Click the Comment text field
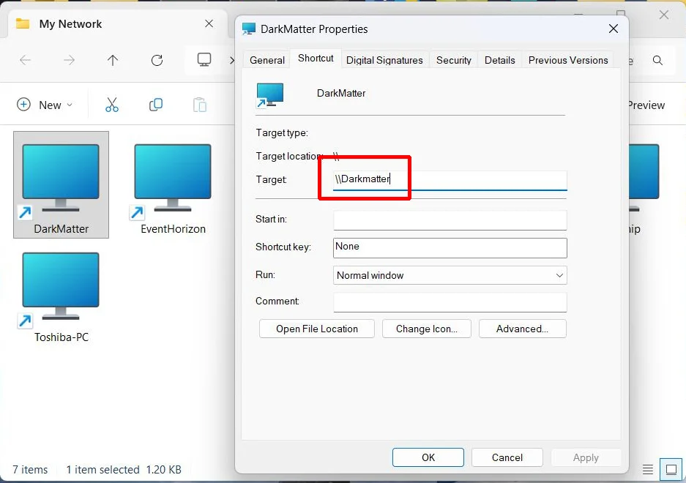The image size is (686, 483). click(x=450, y=302)
